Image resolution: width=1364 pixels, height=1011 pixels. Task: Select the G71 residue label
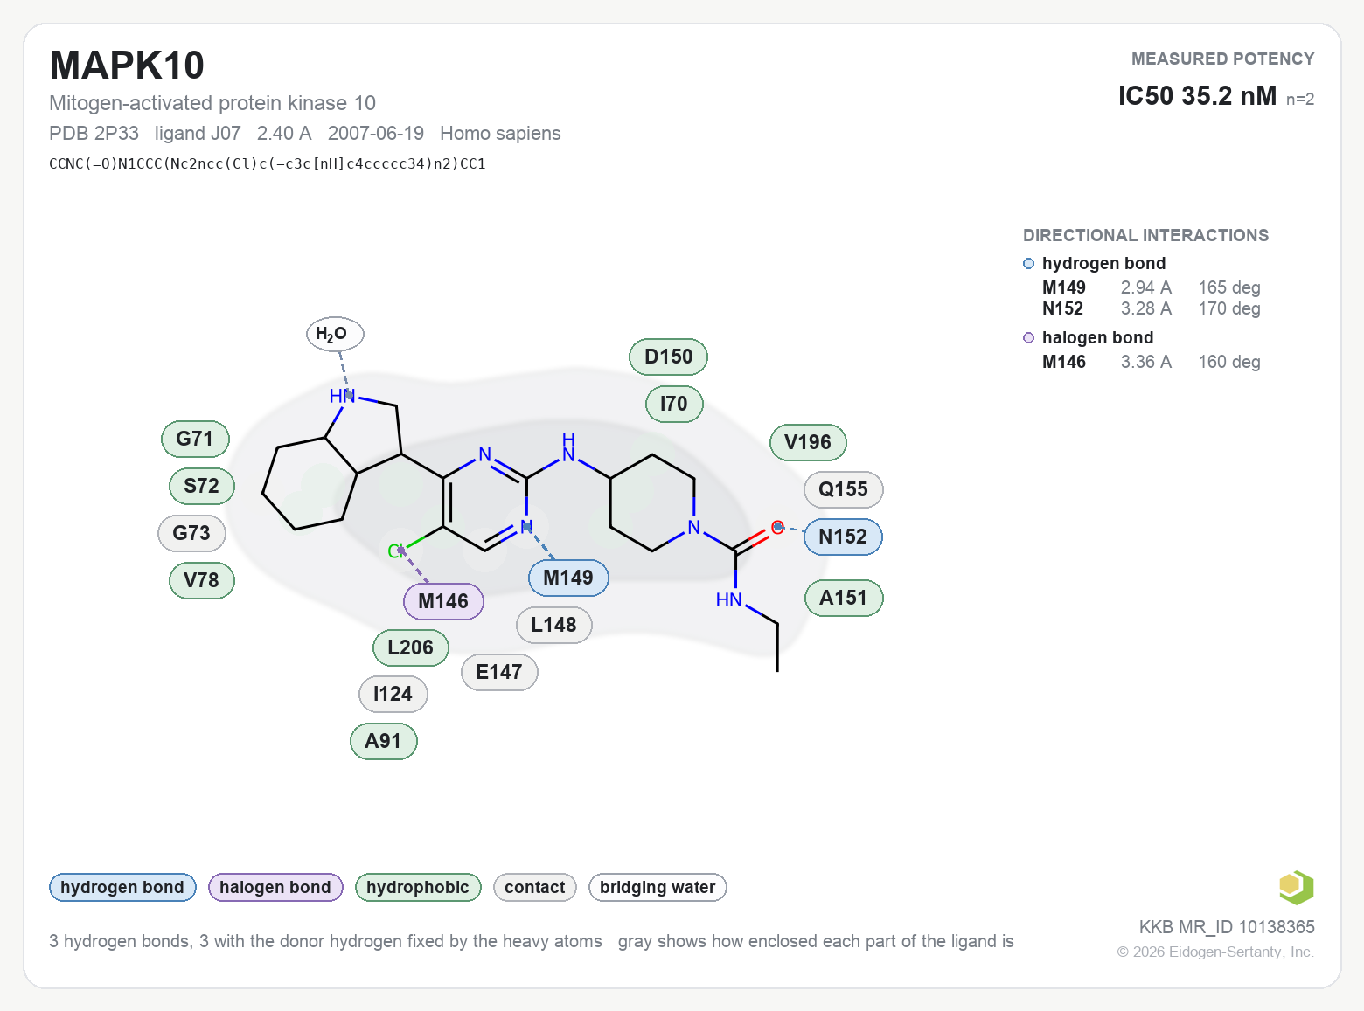pos(195,439)
